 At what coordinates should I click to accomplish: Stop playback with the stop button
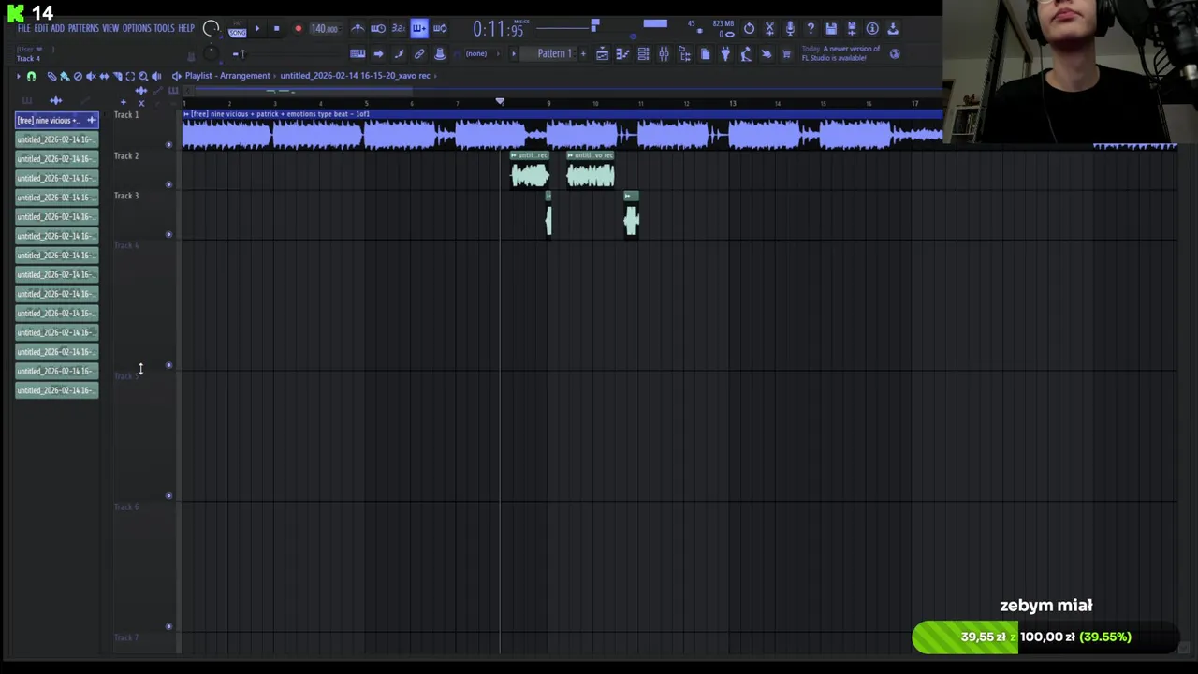coord(276,28)
